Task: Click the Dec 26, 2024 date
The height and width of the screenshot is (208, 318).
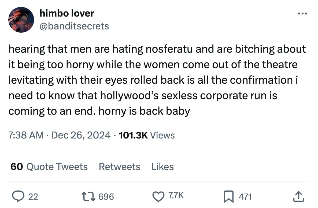Action: click(80, 135)
